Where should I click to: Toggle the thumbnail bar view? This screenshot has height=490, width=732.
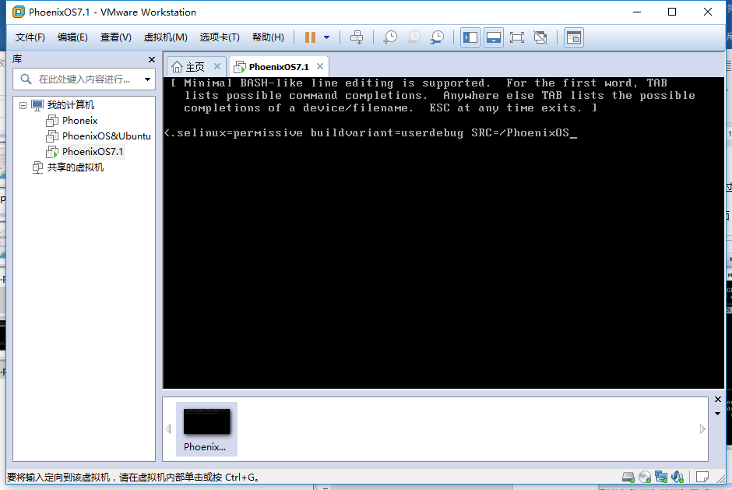coord(494,37)
